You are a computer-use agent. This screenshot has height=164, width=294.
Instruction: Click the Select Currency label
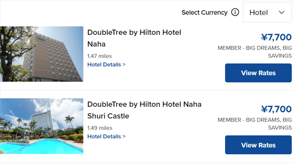pos(204,13)
